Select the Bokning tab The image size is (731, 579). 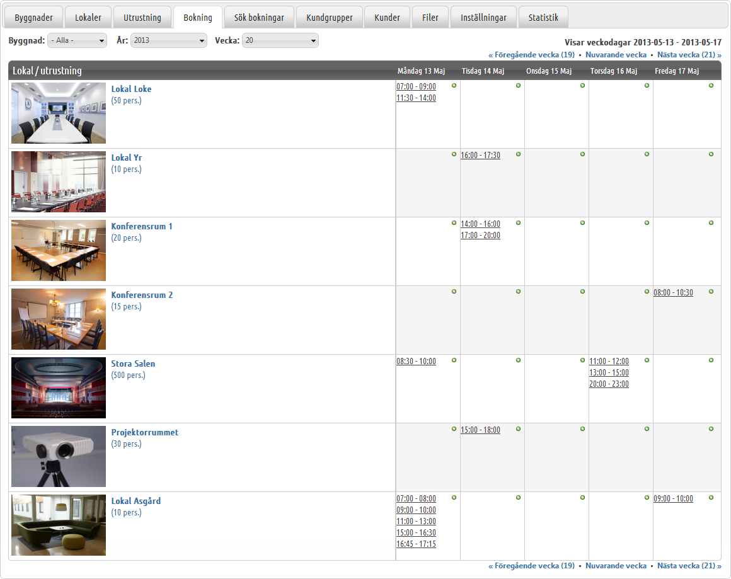[198, 17]
